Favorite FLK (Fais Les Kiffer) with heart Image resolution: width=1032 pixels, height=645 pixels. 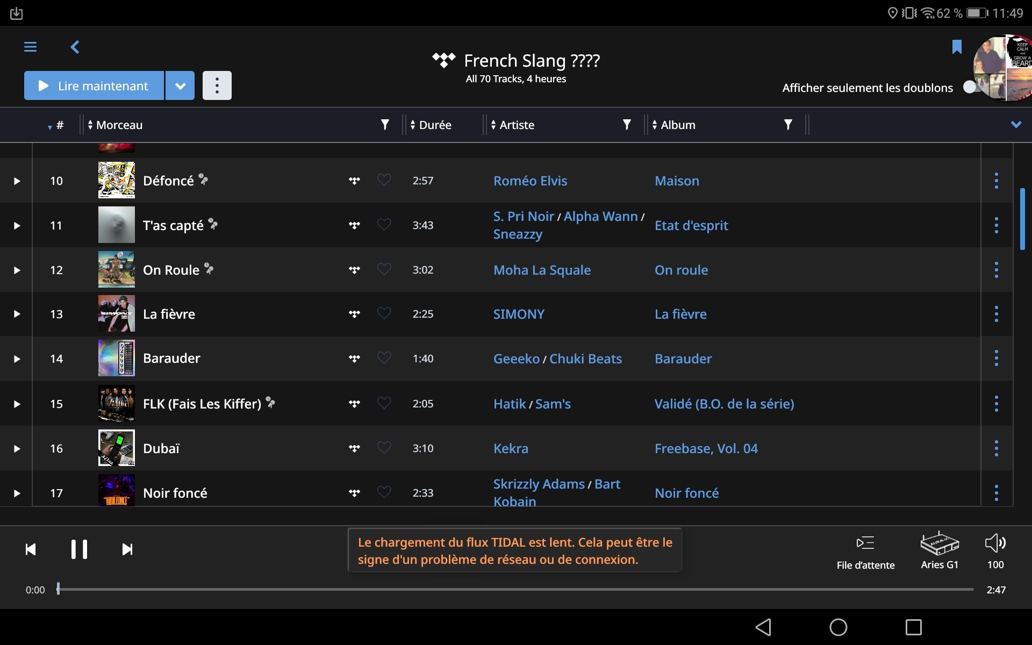(384, 403)
